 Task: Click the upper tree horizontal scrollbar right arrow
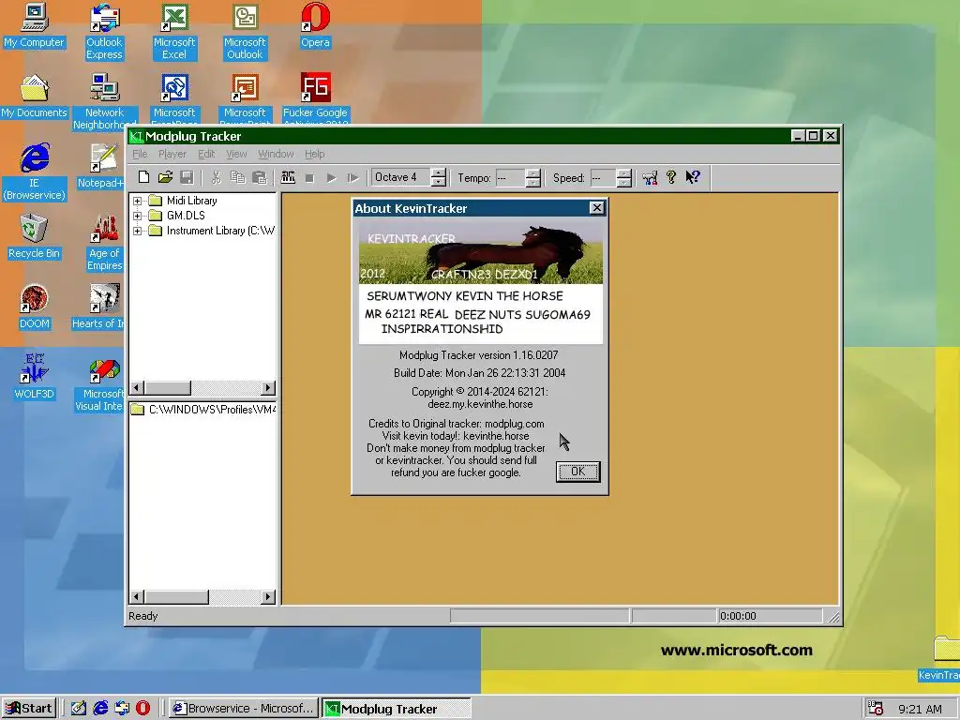pyautogui.click(x=267, y=387)
